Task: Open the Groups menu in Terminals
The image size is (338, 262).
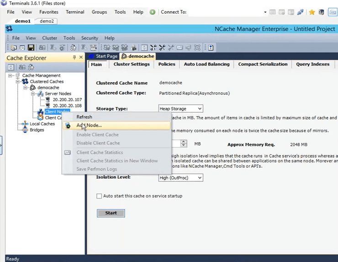Action: click(x=99, y=12)
